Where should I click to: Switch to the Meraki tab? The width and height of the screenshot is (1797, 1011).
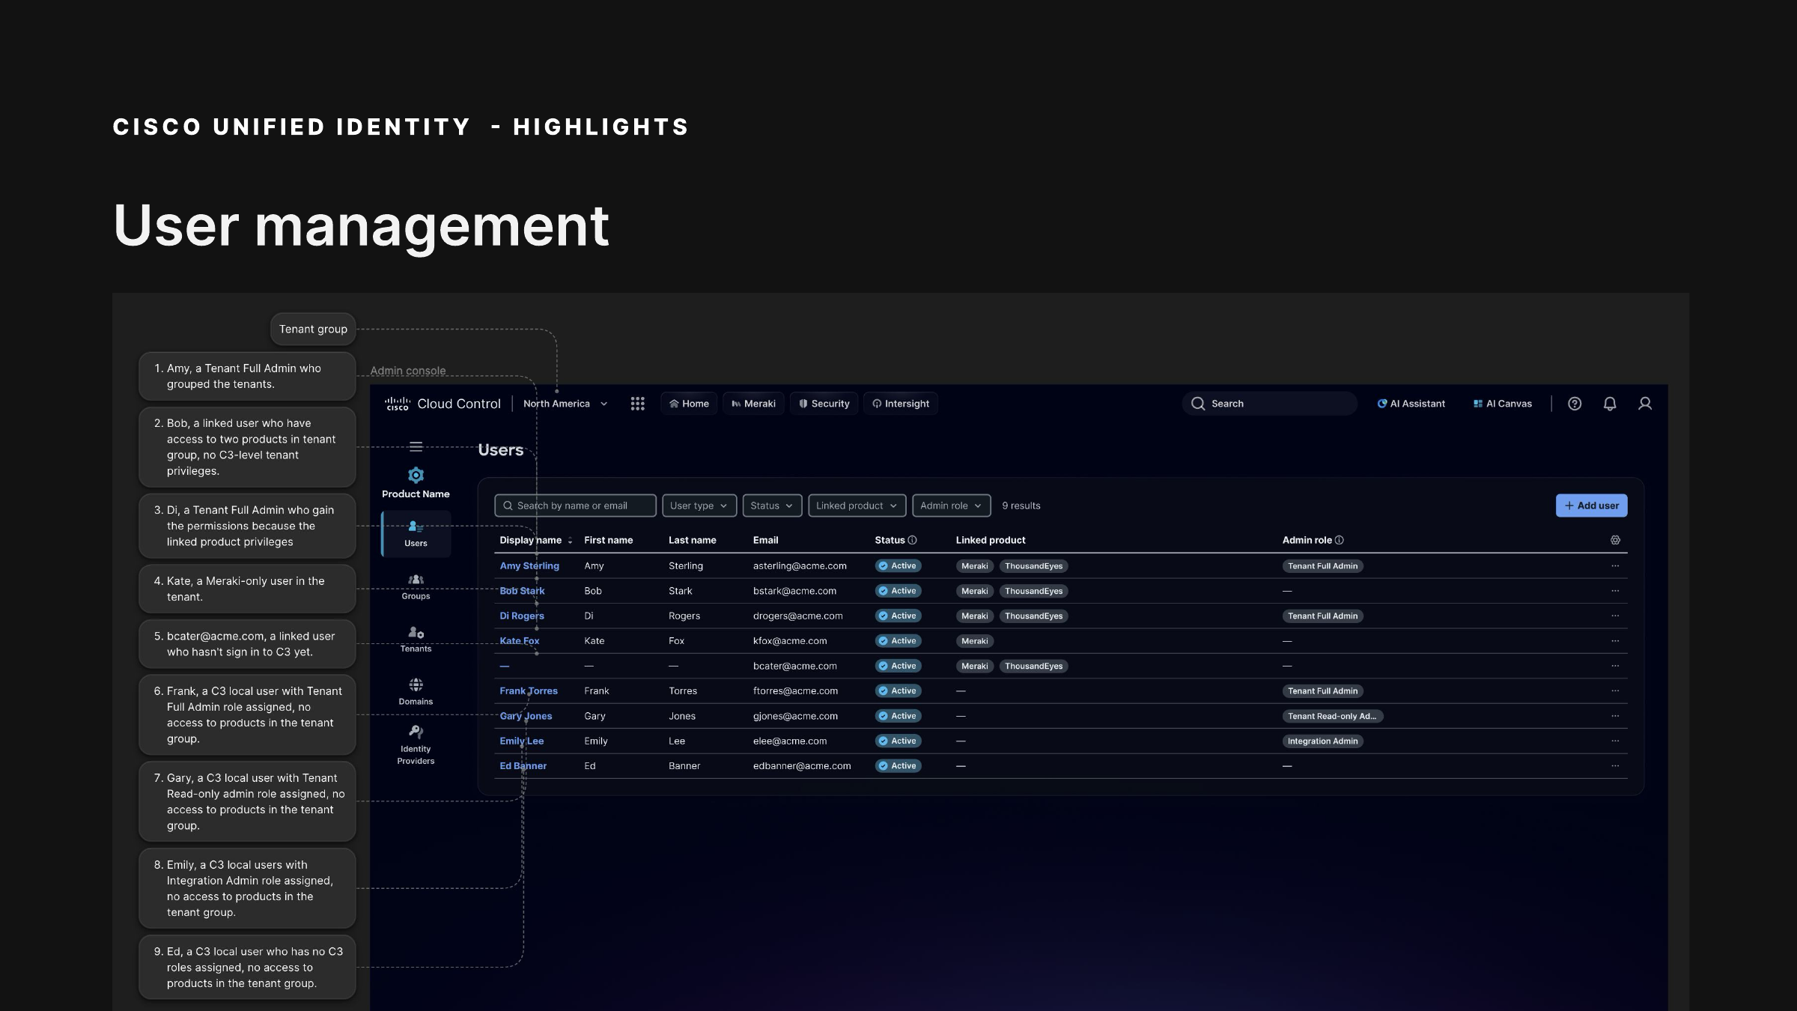click(x=753, y=404)
